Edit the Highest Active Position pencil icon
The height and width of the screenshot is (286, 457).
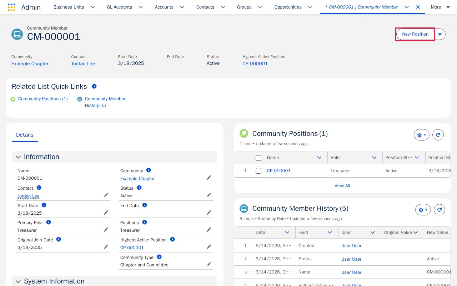209,247
